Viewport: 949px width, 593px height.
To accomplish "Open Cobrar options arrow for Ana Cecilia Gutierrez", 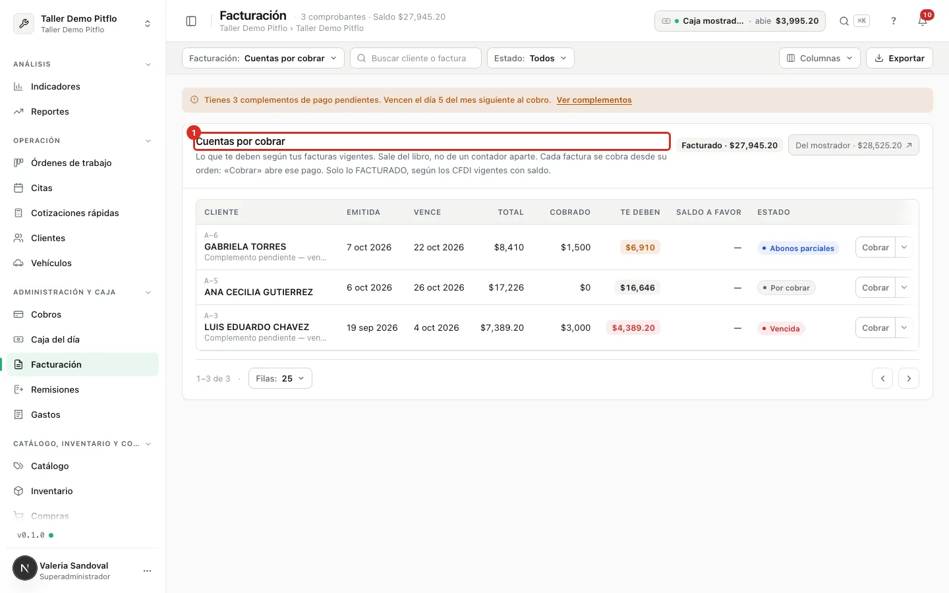I will coord(904,287).
